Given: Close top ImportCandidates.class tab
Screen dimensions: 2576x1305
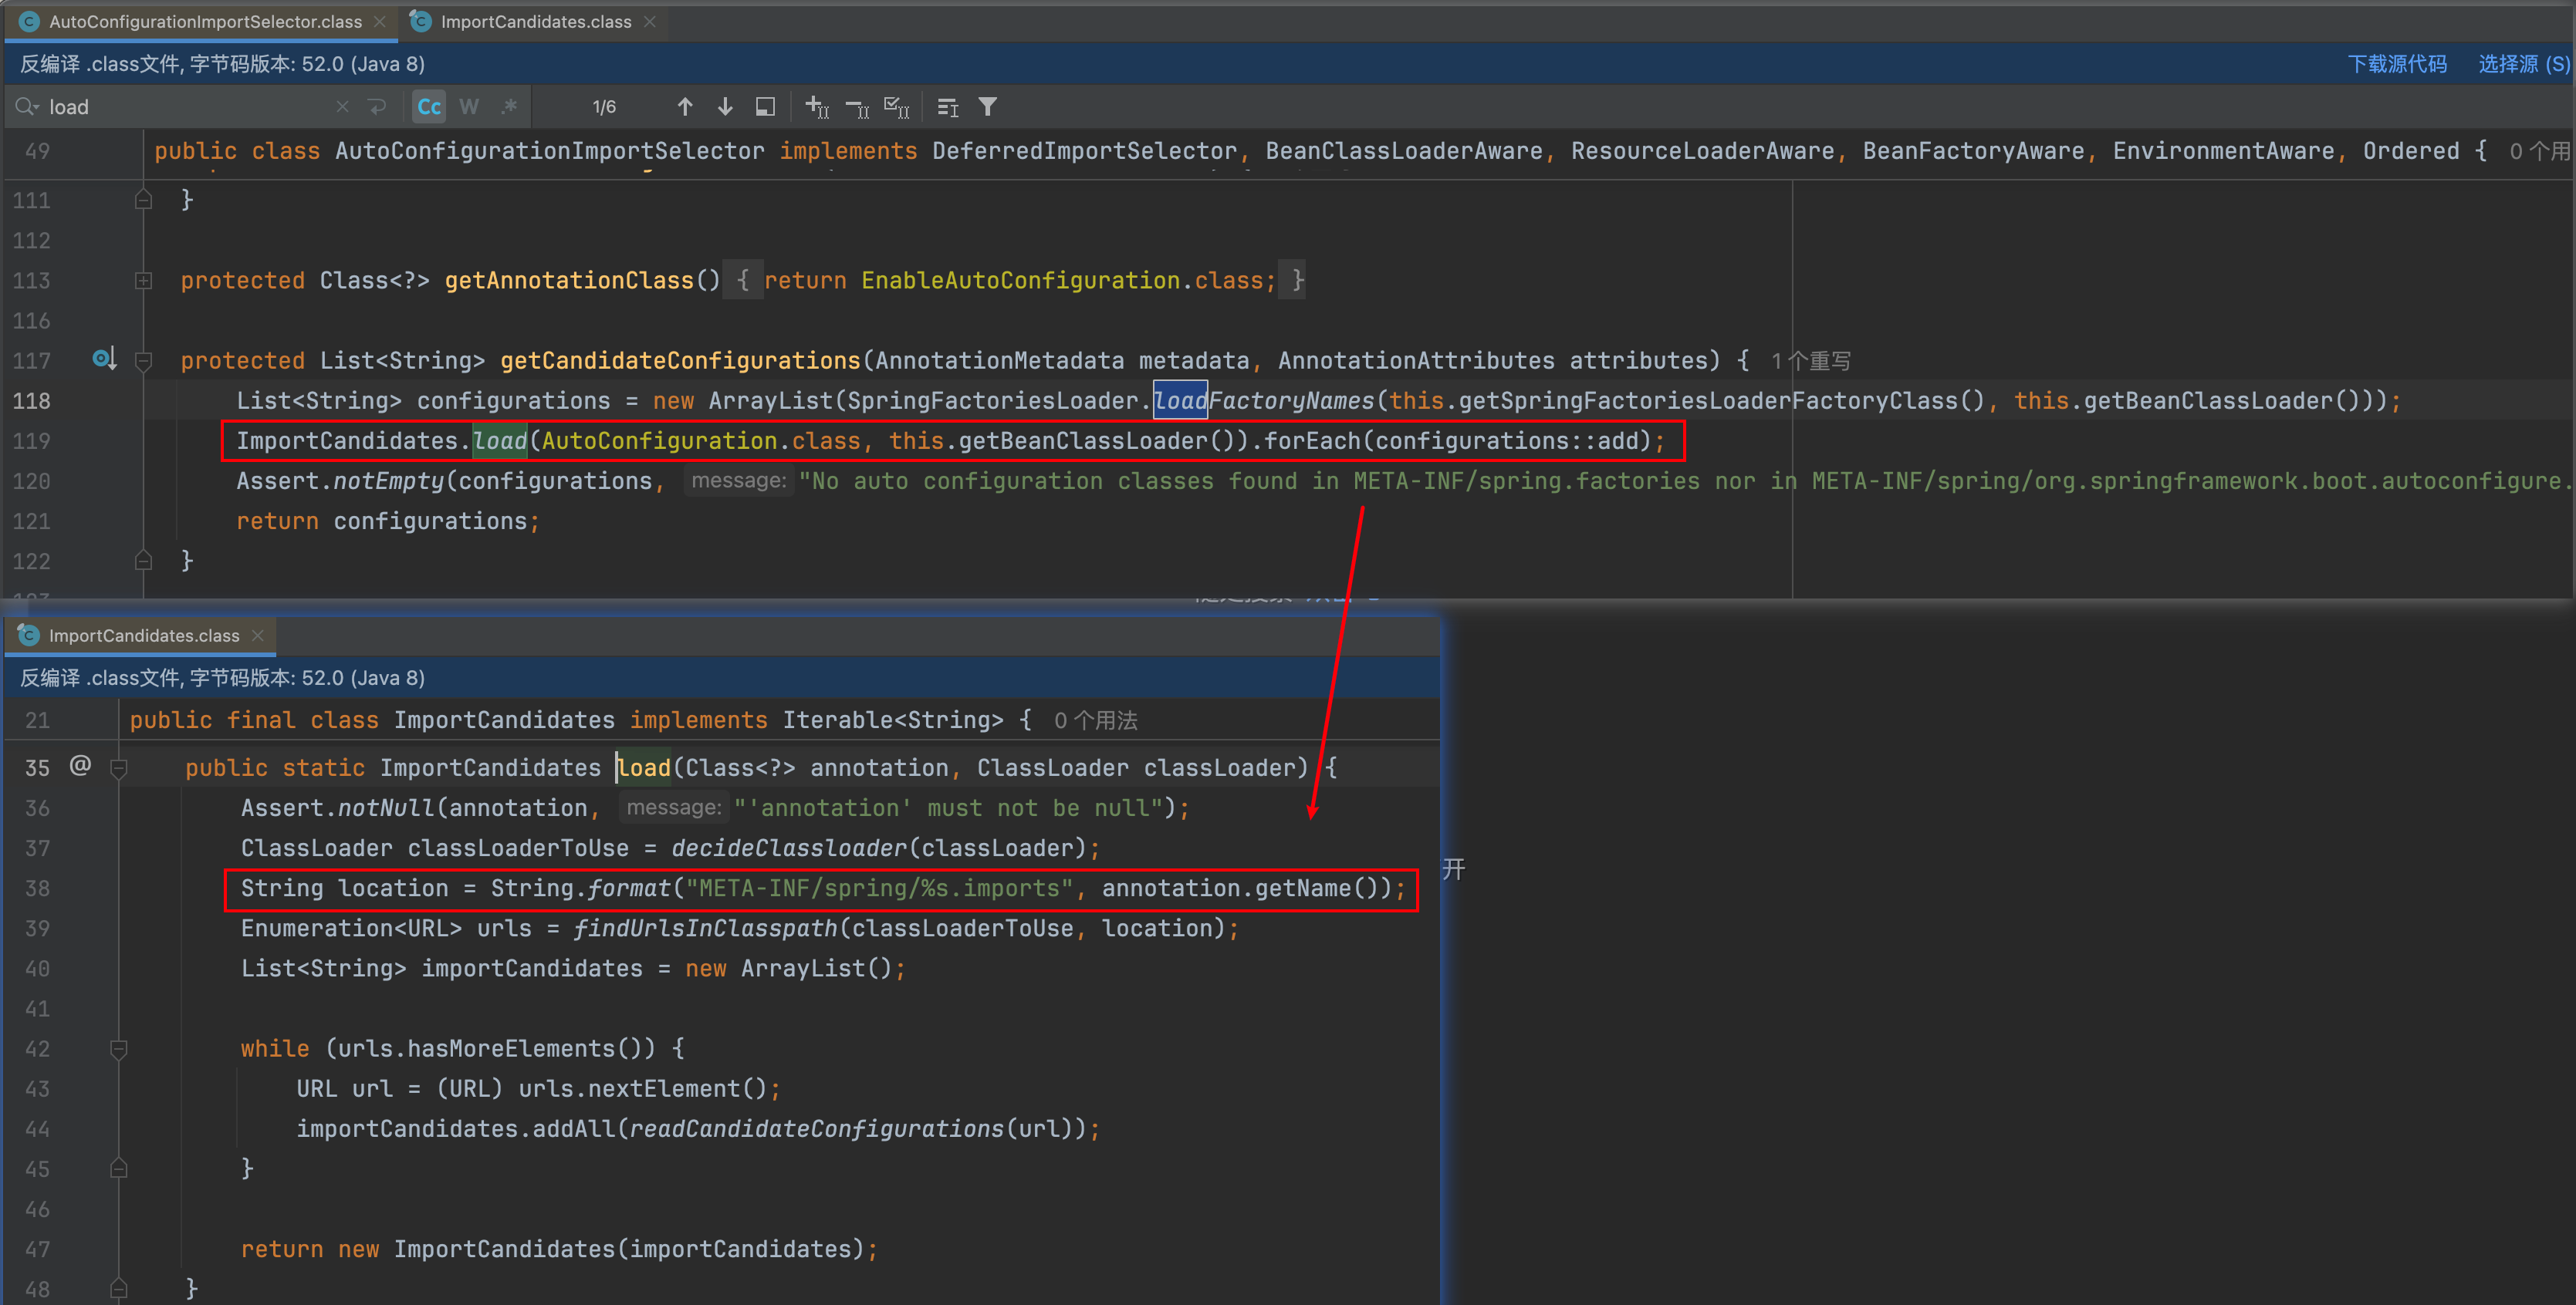Looking at the screenshot, I should tap(650, 21).
